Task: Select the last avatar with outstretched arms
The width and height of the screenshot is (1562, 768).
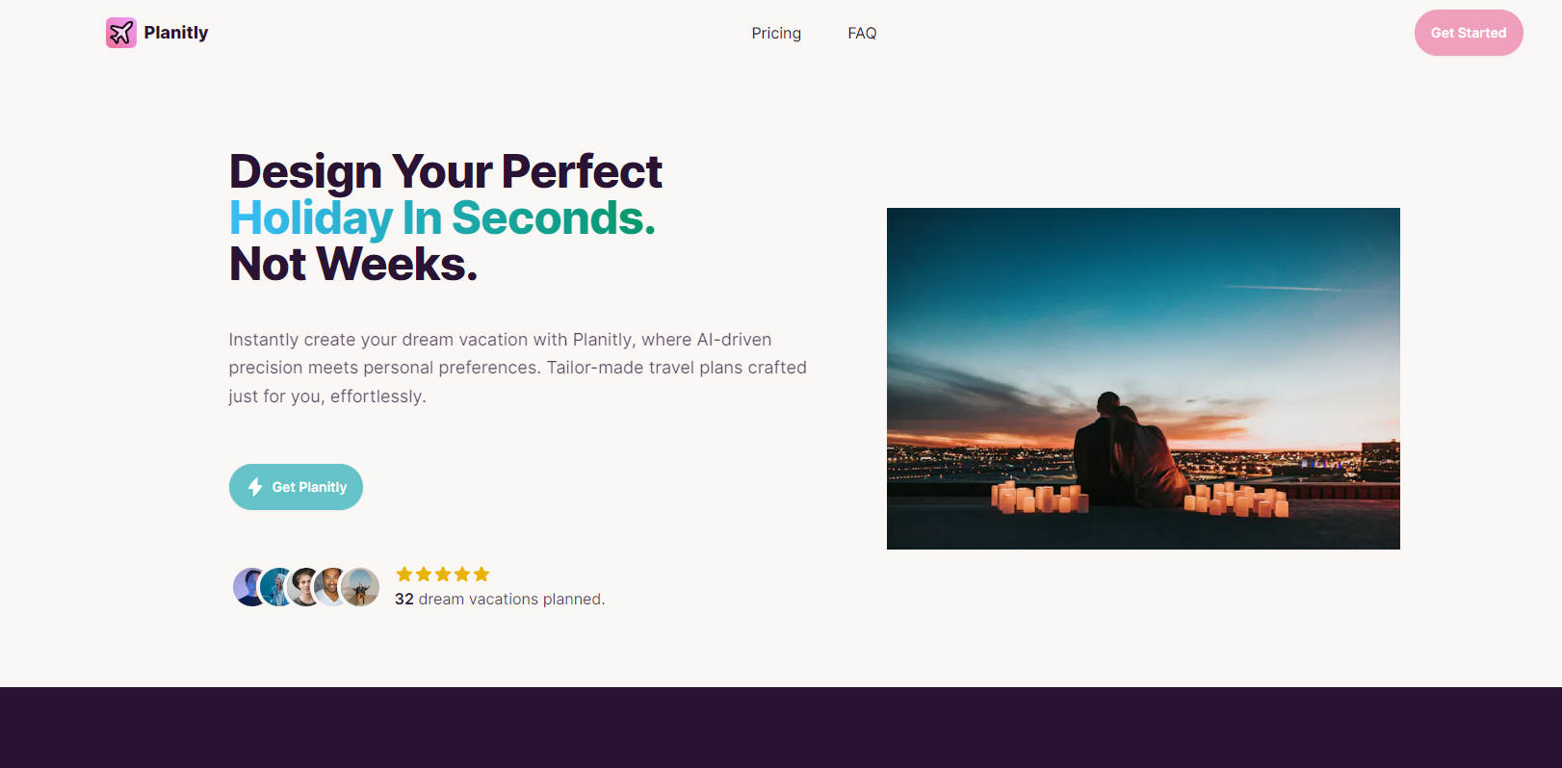Action: click(362, 587)
